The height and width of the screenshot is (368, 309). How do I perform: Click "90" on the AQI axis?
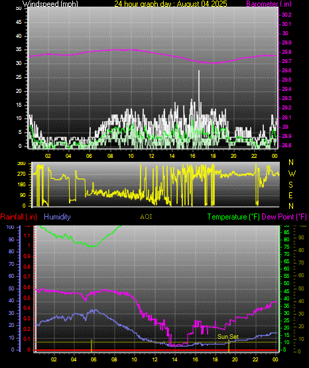click(301, 237)
